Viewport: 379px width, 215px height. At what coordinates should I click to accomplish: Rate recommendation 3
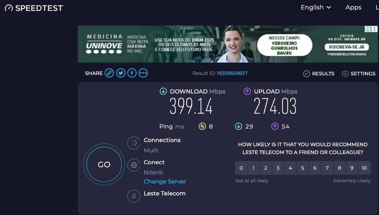point(278,168)
